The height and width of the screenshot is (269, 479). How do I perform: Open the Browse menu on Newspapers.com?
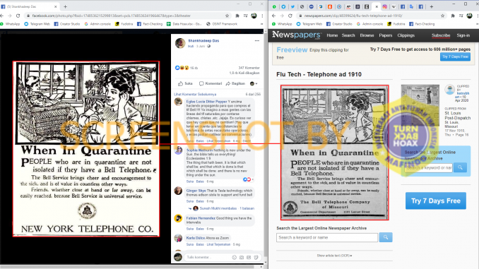pos(367,35)
